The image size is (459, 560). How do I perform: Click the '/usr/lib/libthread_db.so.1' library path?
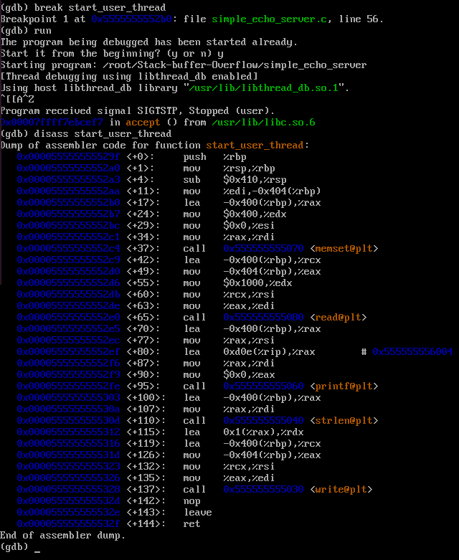(x=263, y=88)
